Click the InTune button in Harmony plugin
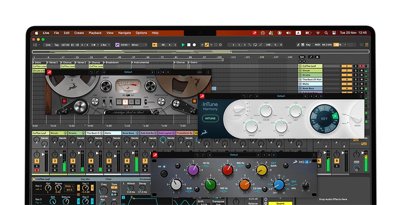The height and width of the screenshot is (205, 401). click(210, 118)
